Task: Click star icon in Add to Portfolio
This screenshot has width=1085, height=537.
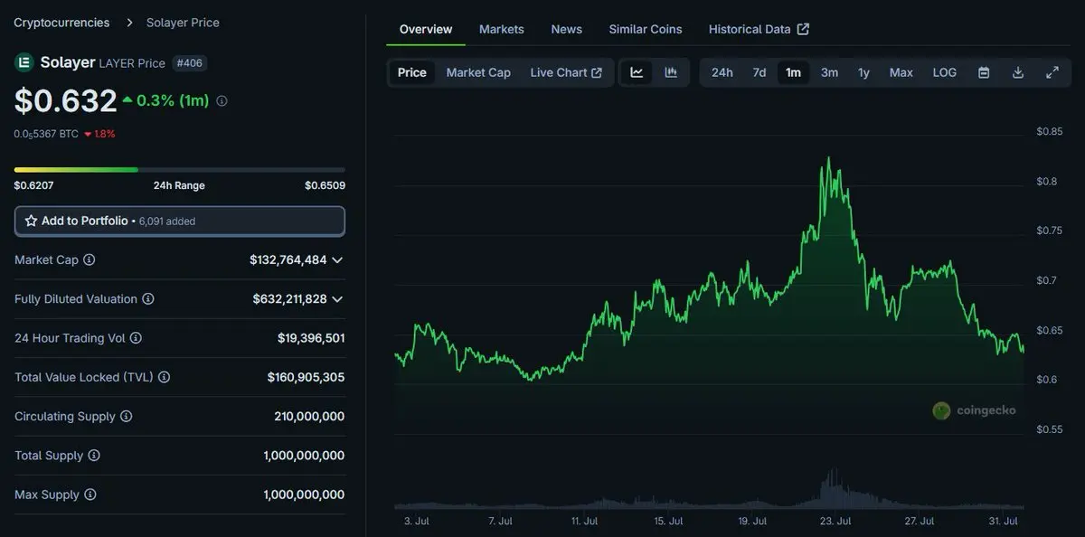Action: (x=31, y=221)
